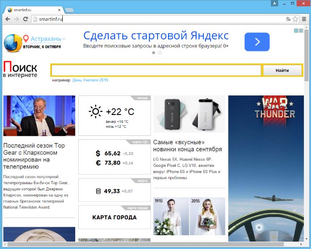Go back using the browser back arrow
The image size is (311, 249).
[x=8, y=19]
